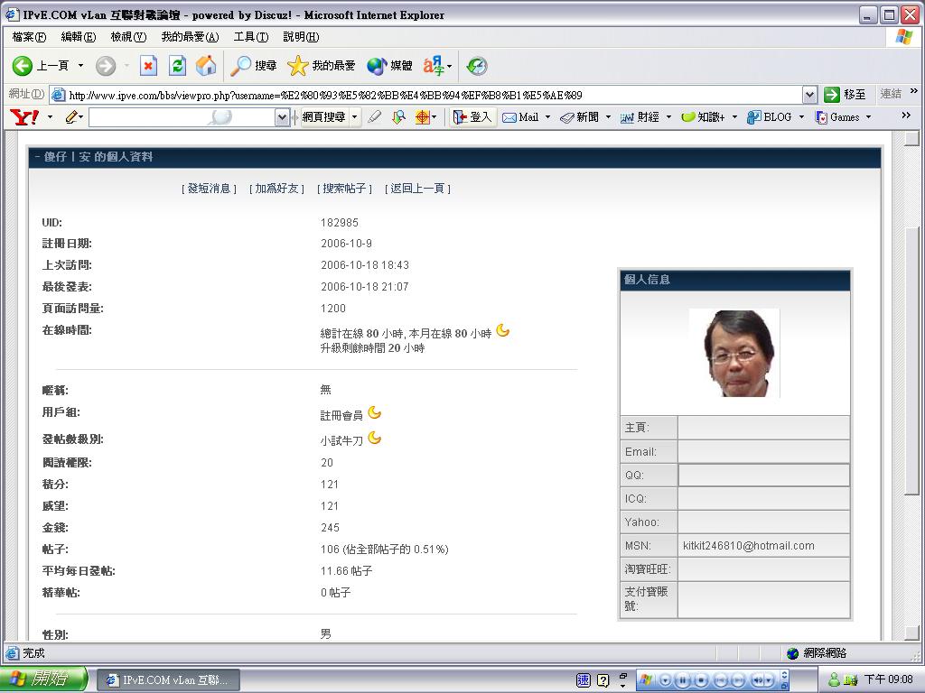
Task: Expand the Yahoo search box dropdown arrow
Action: (x=282, y=117)
